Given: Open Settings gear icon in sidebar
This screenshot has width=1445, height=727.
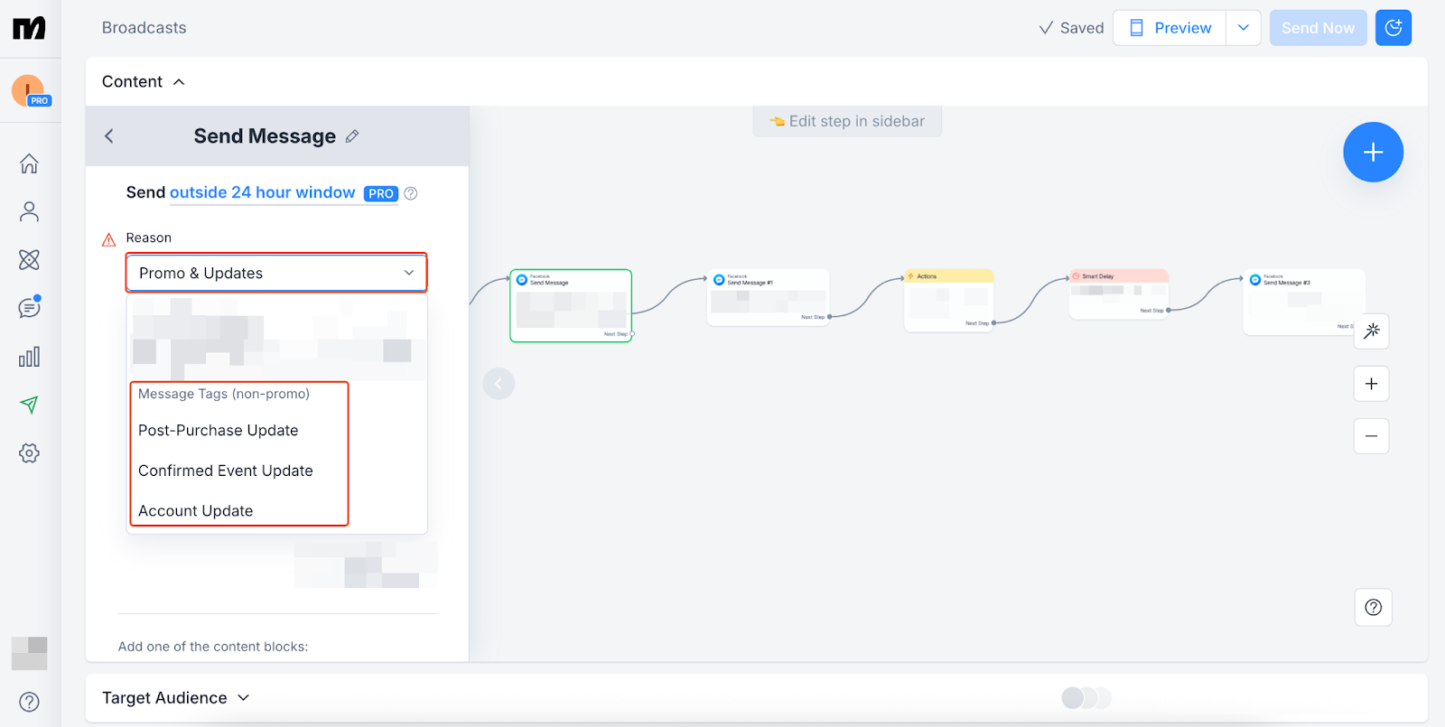Looking at the screenshot, I should [29, 453].
